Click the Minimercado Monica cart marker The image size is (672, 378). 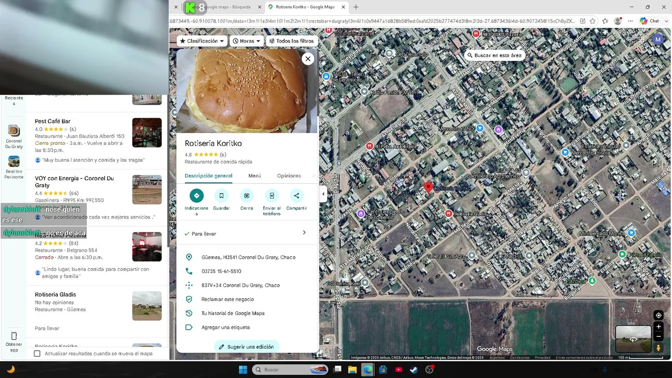pos(632,233)
